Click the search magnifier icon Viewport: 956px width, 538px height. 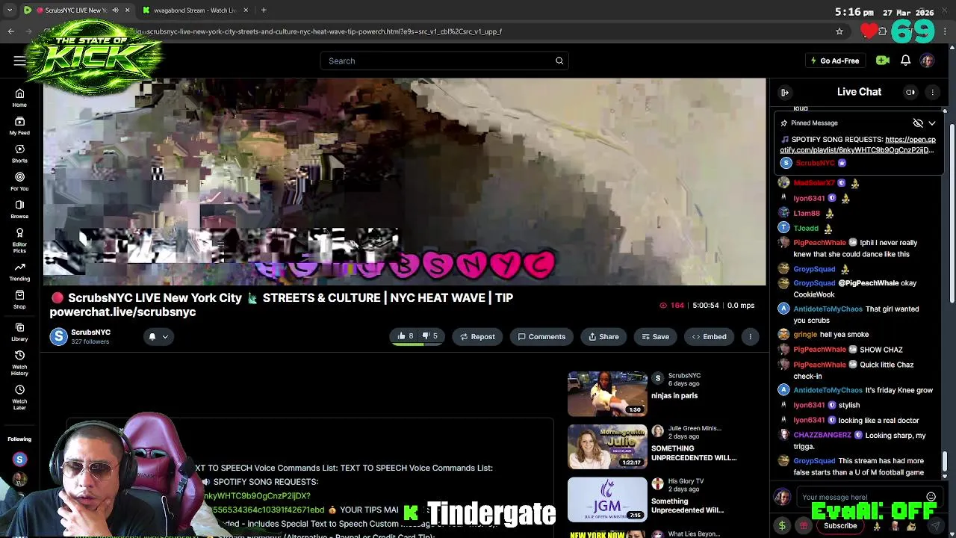(x=559, y=61)
